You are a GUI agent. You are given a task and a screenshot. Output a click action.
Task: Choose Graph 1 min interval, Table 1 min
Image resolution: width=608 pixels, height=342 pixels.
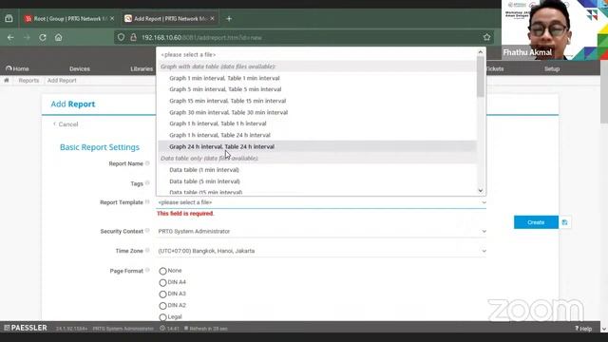316,78
